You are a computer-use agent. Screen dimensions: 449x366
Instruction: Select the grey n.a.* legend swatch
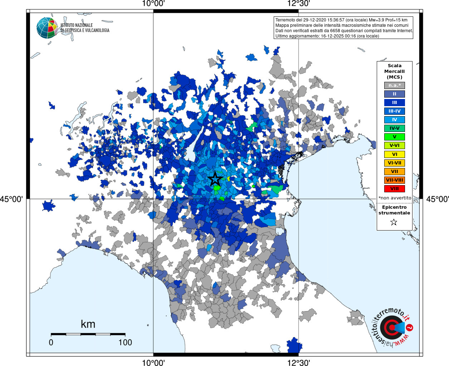[395, 85]
